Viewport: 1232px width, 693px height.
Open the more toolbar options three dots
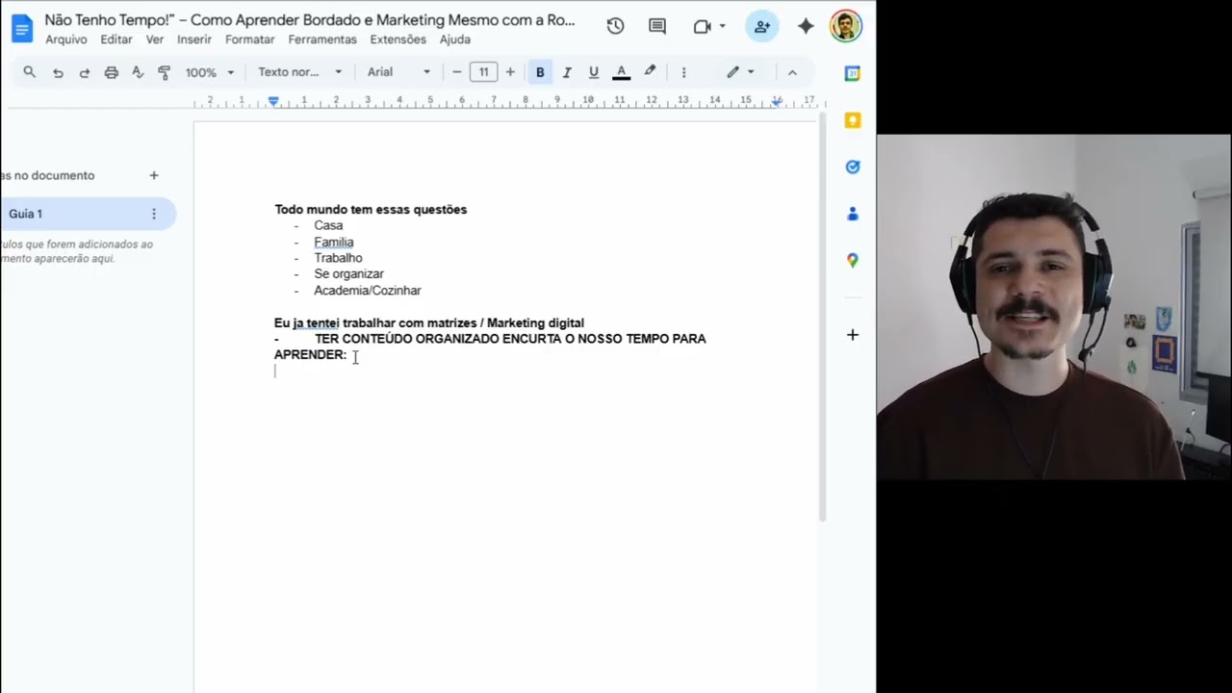tap(683, 72)
